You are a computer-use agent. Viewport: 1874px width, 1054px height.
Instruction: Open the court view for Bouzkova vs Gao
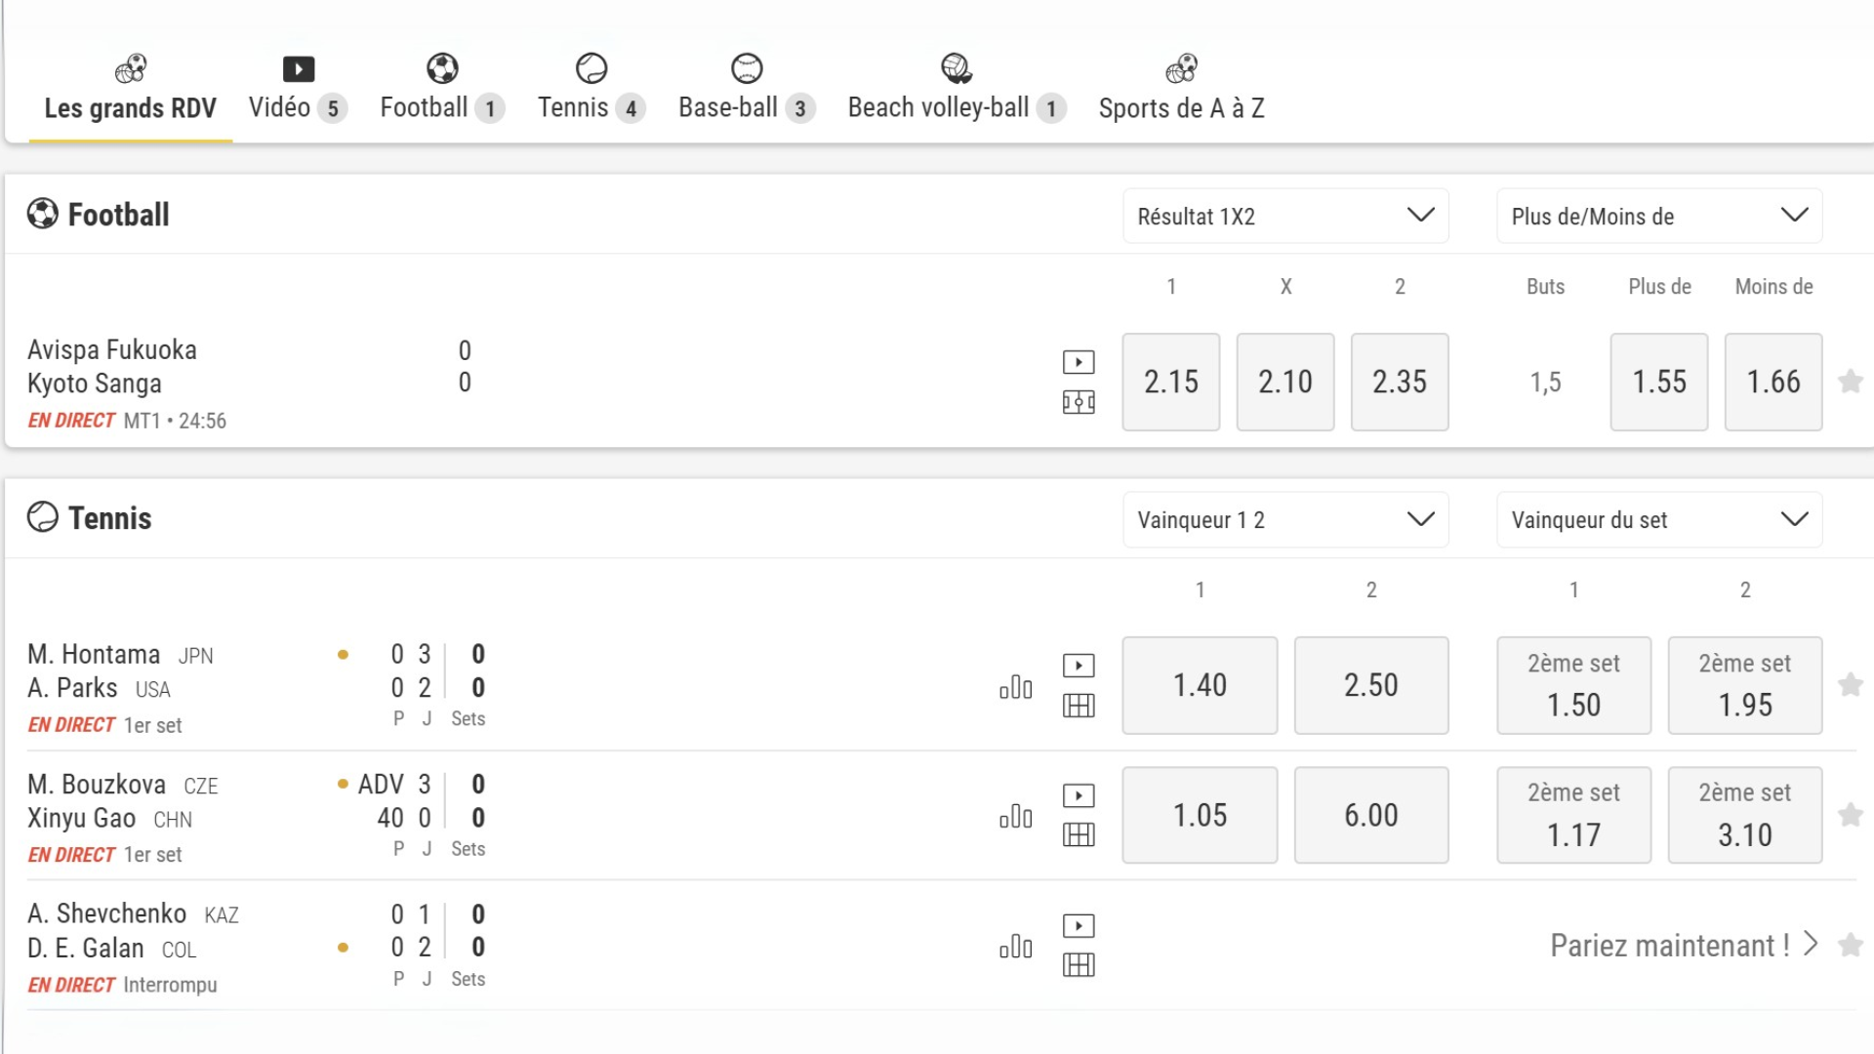(1079, 834)
